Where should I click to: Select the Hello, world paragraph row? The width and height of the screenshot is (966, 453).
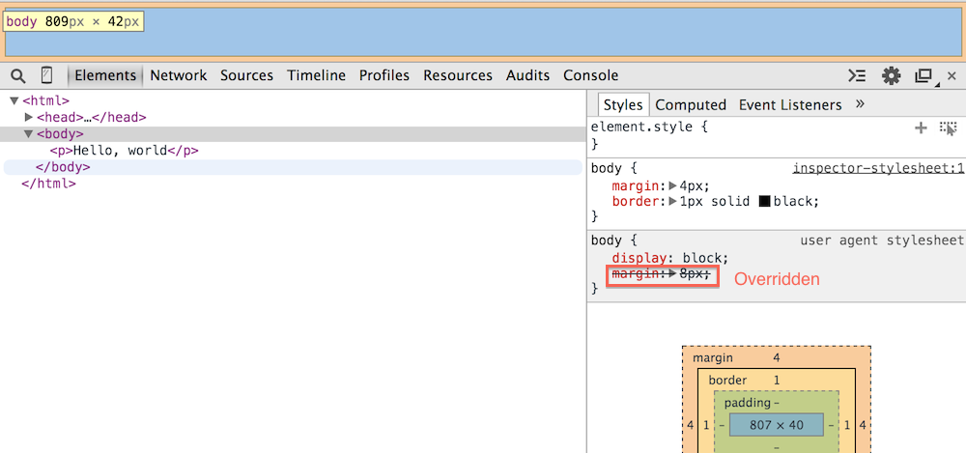pos(125,151)
